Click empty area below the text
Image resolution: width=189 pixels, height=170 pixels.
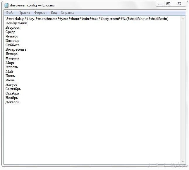click(x=88, y=132)
